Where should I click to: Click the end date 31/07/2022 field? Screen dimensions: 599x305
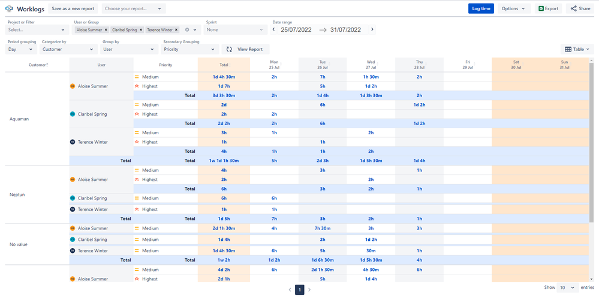[346, 30]
